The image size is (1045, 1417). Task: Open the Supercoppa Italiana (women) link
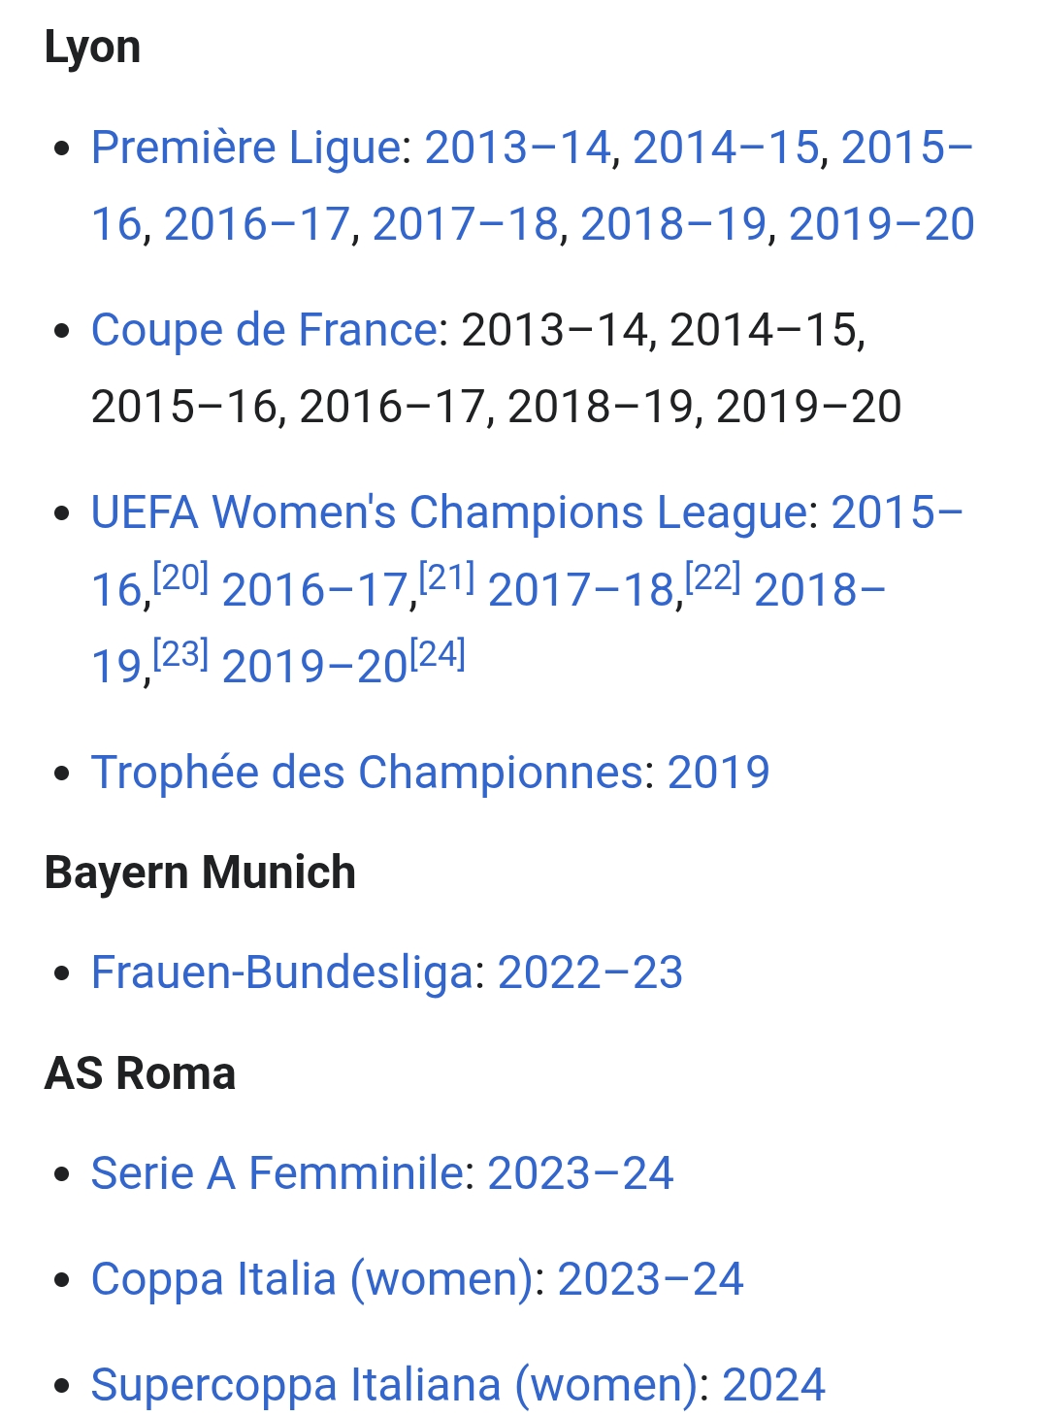tap(394, 1386)
